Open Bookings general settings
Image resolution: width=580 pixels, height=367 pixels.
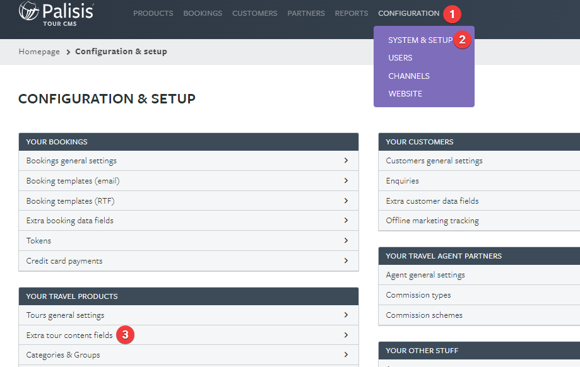(x=189, y=161)
